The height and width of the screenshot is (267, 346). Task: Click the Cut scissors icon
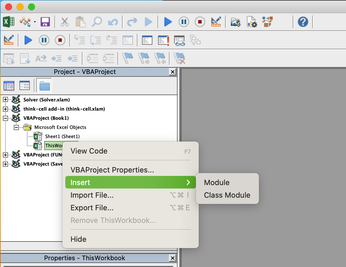tap(65, 22)
